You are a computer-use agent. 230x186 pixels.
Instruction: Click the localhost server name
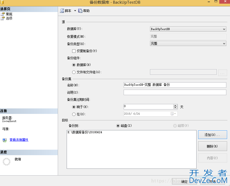9,121
